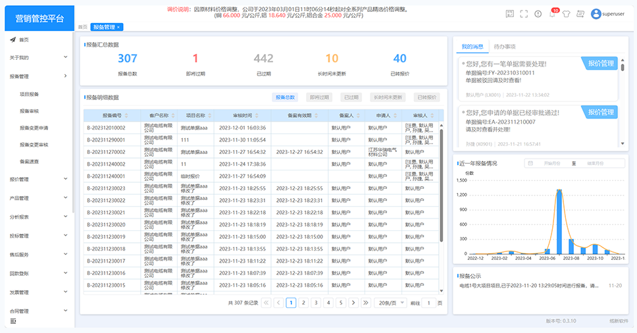Filter details by 已转报价 button
This screenshot has width=637, height=333.
(x=427, y=97)
